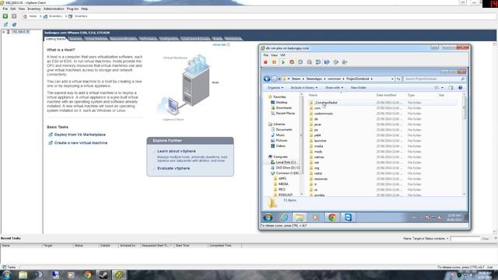Expand the host node in inventory tree
The image size is (498, 280).
click(3, 32)
